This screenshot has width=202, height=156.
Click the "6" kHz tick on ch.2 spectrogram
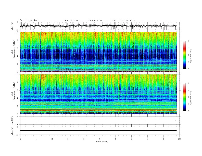18,90
